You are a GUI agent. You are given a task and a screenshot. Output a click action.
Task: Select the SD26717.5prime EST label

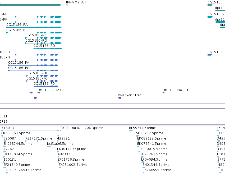pyautogui.click(x=150, y=133)
